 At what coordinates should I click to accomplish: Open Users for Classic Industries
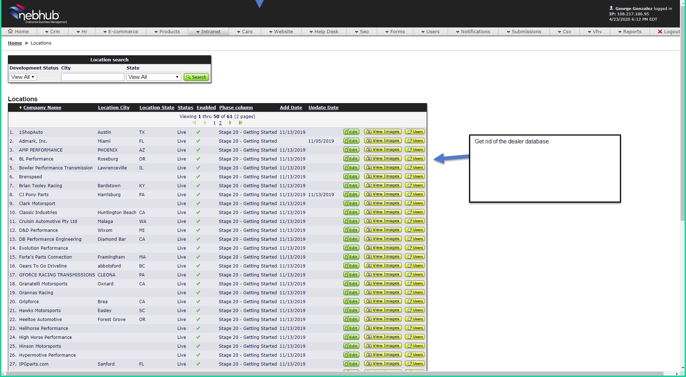click(415, 212)
